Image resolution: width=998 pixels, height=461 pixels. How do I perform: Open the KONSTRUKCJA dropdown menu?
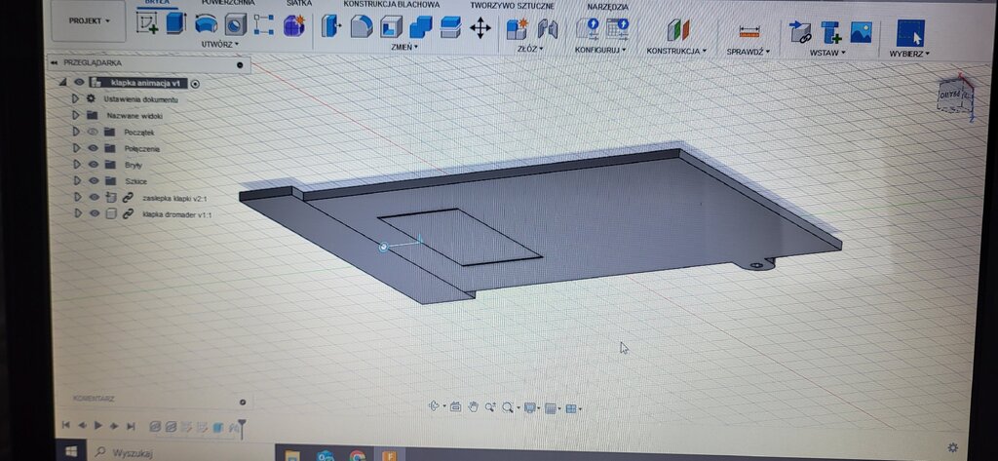(x=676, y=50)
